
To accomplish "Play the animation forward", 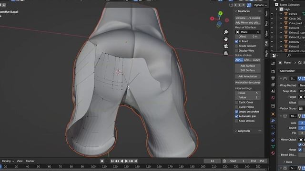I will click(126, 161).
